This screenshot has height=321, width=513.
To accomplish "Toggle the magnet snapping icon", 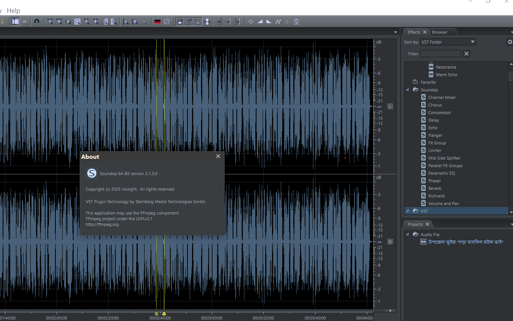I will pyautogui.click(x=37, y=22).
